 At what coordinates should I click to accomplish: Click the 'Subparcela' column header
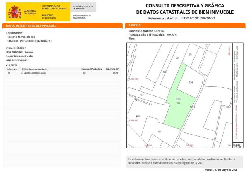point(12,69)
